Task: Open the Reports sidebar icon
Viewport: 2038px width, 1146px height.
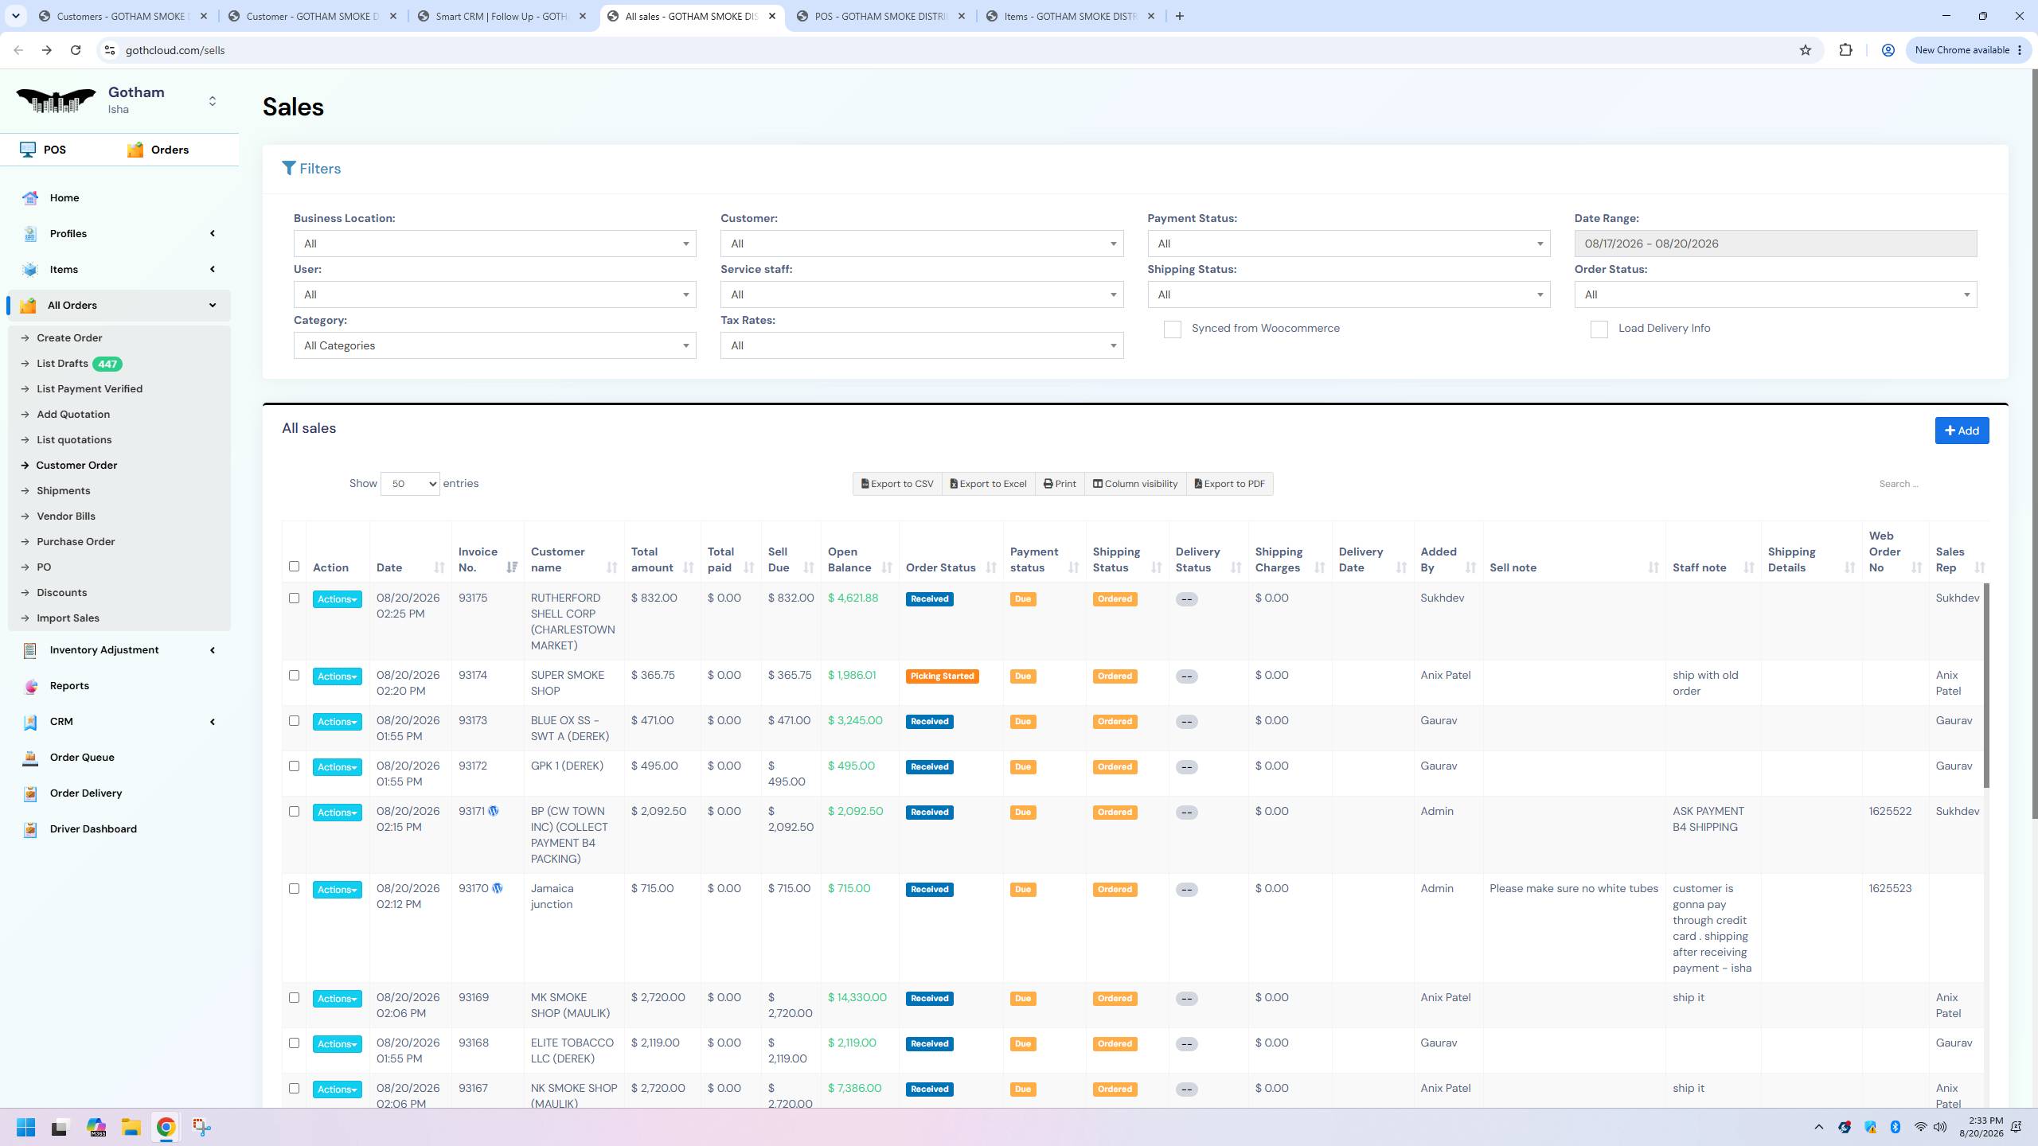Action: click(30, 686)
